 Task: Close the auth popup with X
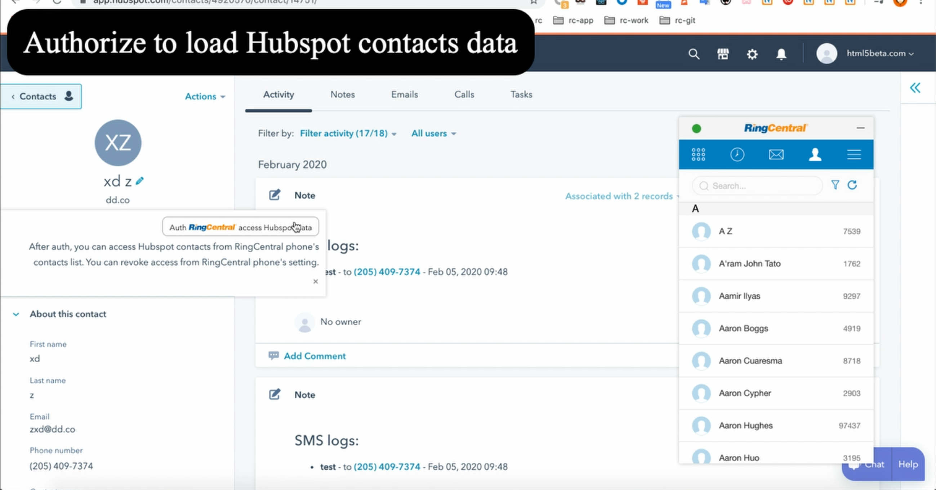tap(315, 281)
